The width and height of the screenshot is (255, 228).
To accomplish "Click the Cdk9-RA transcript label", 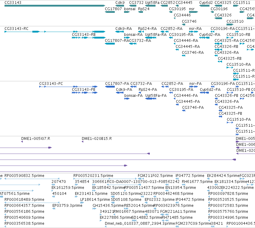I will (x=123, y=29).
